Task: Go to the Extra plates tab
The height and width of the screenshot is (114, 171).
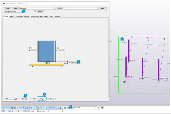Action: click(44, 16)
